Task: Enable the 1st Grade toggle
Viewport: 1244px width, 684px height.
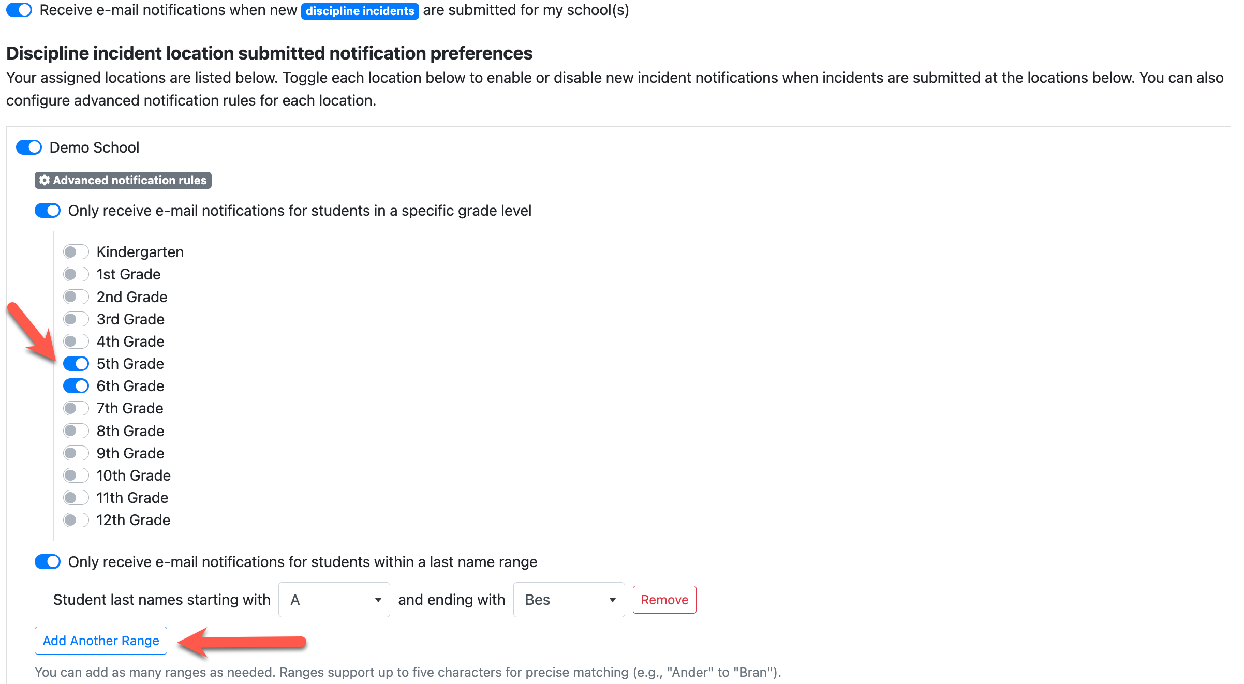Action: [76, 274]
